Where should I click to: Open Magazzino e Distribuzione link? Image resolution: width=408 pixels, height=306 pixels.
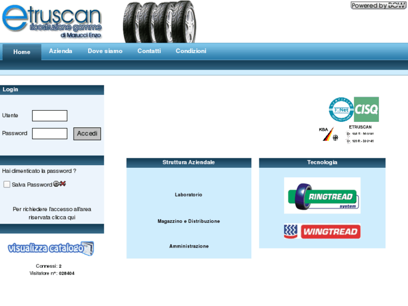(189, 221)
